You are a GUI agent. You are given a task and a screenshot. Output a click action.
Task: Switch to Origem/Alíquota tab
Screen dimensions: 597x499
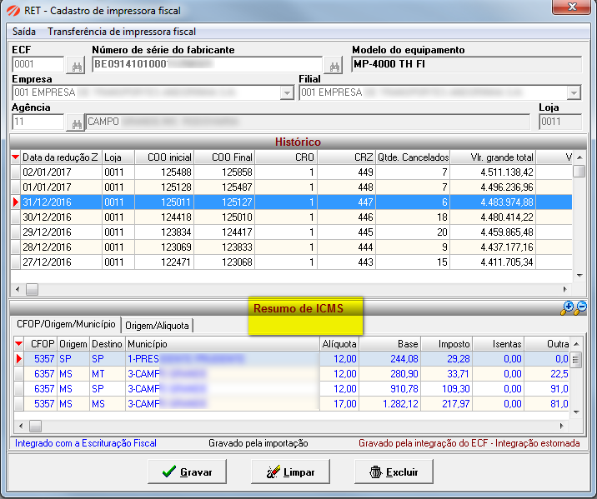[157, 326]
